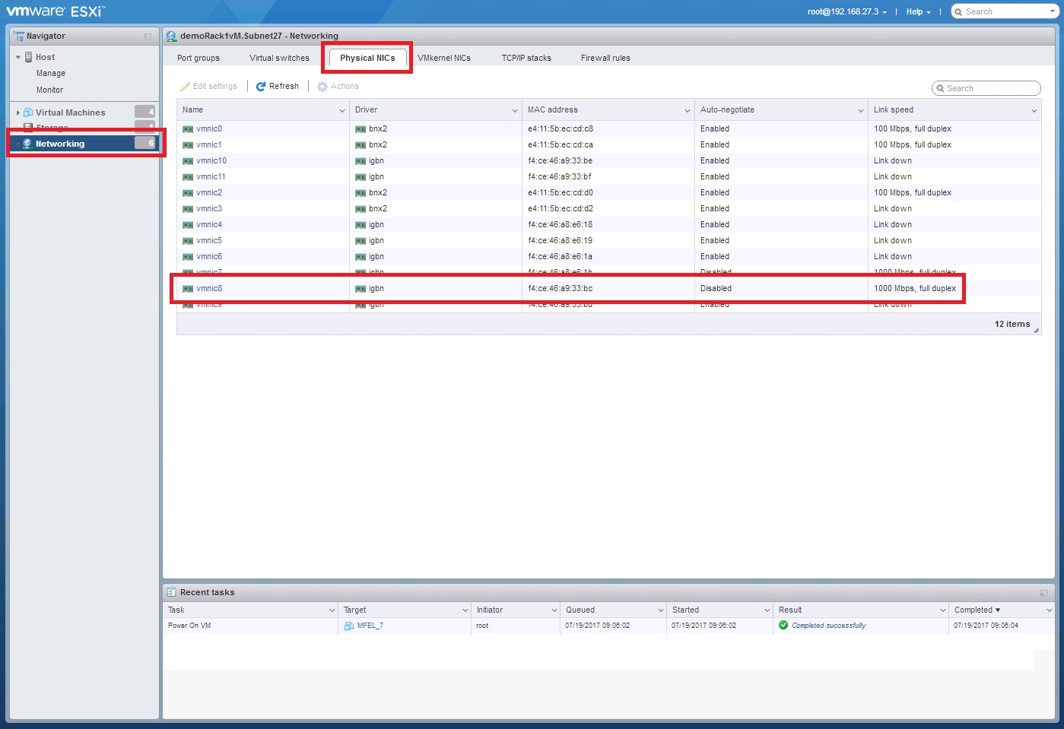Click the NIC icon beside vmnic4
Viewport: 1064px width, 729px height.
click(x=188, y=225)
